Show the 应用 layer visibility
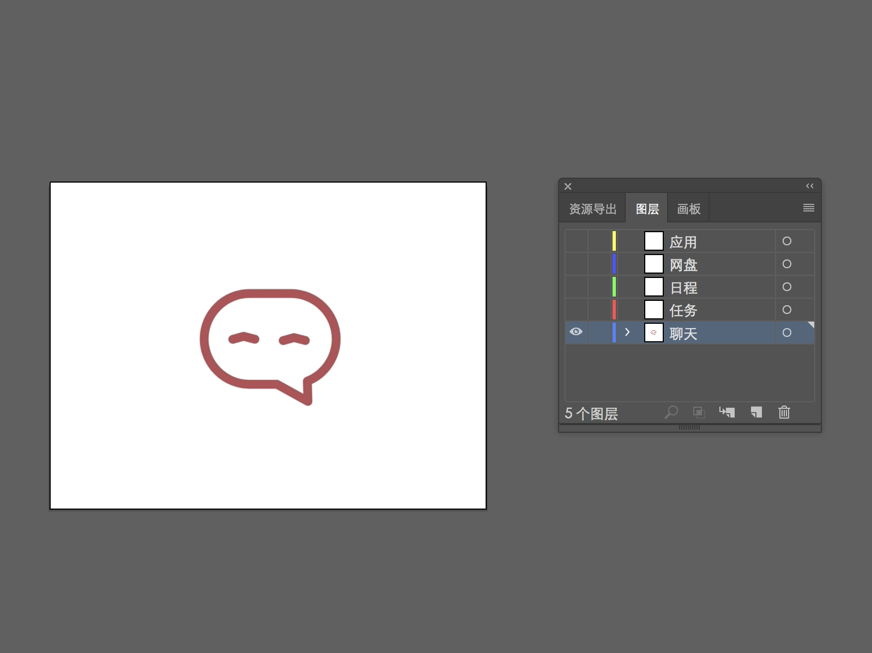The height and width of the screenshot is (653, 872). pyautogui.click(x=576, y=241)
